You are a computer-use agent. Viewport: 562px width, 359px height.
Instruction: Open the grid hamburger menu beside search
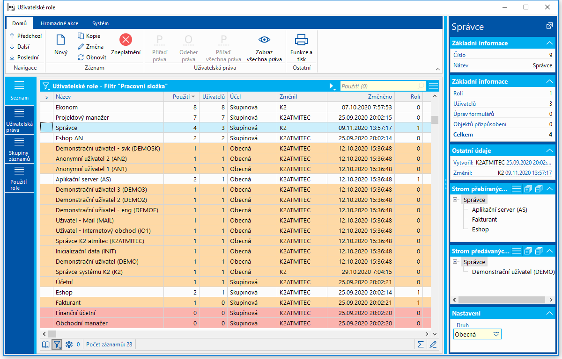[x=433, y=86]
